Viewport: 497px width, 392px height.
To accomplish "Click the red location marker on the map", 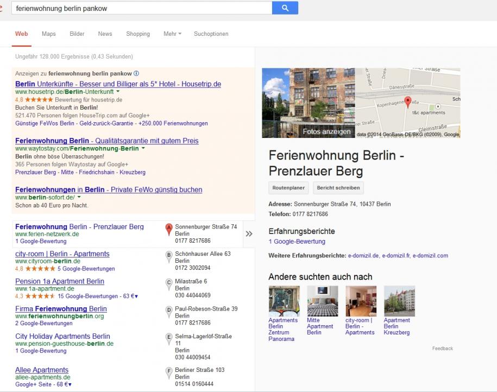I will click(x=408, y=102).
